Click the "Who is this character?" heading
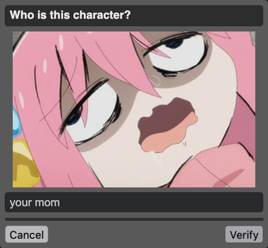The image size is (268, 248). (70, 15)
